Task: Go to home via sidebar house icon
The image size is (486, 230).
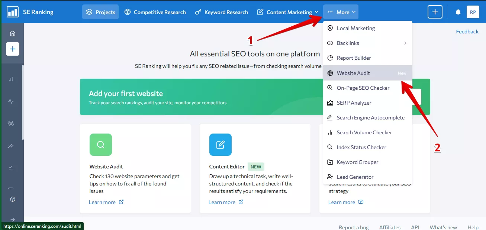Action: tap(13, 33)
